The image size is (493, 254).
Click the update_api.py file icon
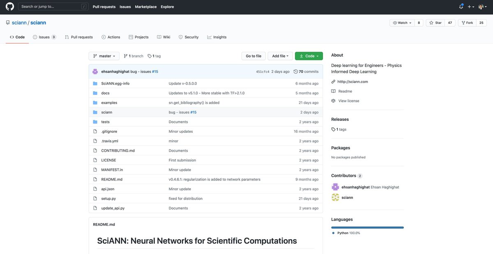tap(95, 208)
